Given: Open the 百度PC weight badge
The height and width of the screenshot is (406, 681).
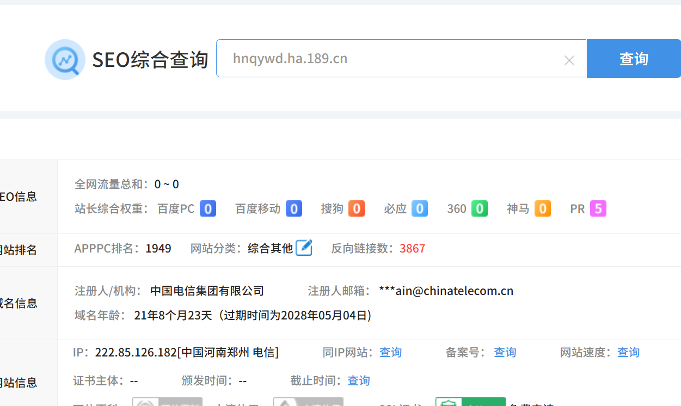Looking at the screenshot, I should (208, 209).
